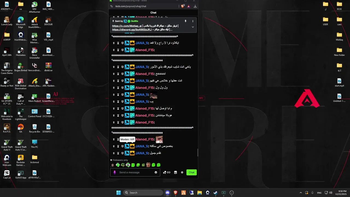
Task: Select KICK folder on desktop
Action: pos(339,6)
